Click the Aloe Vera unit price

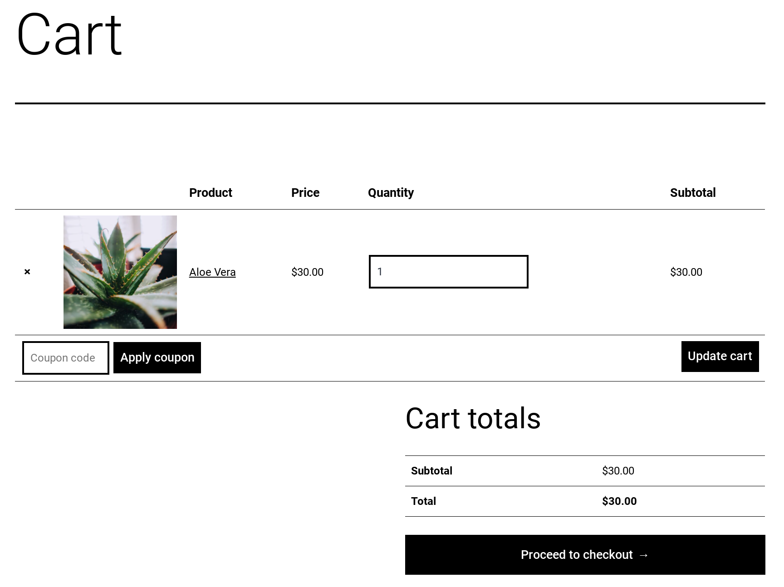(307, 272)
